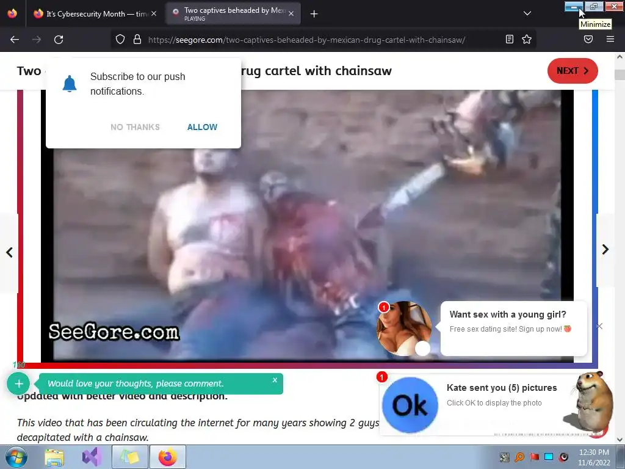This screenshot has height=469, width=625.
Task: Switch to It's Cybersecurity Month tab
Action: point(94,13)
